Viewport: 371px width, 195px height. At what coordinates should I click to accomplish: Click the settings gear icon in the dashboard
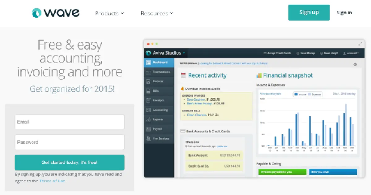tap(355, 64)
